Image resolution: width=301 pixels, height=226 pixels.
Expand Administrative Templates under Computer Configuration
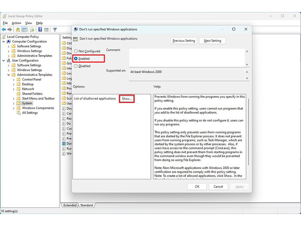8,56
